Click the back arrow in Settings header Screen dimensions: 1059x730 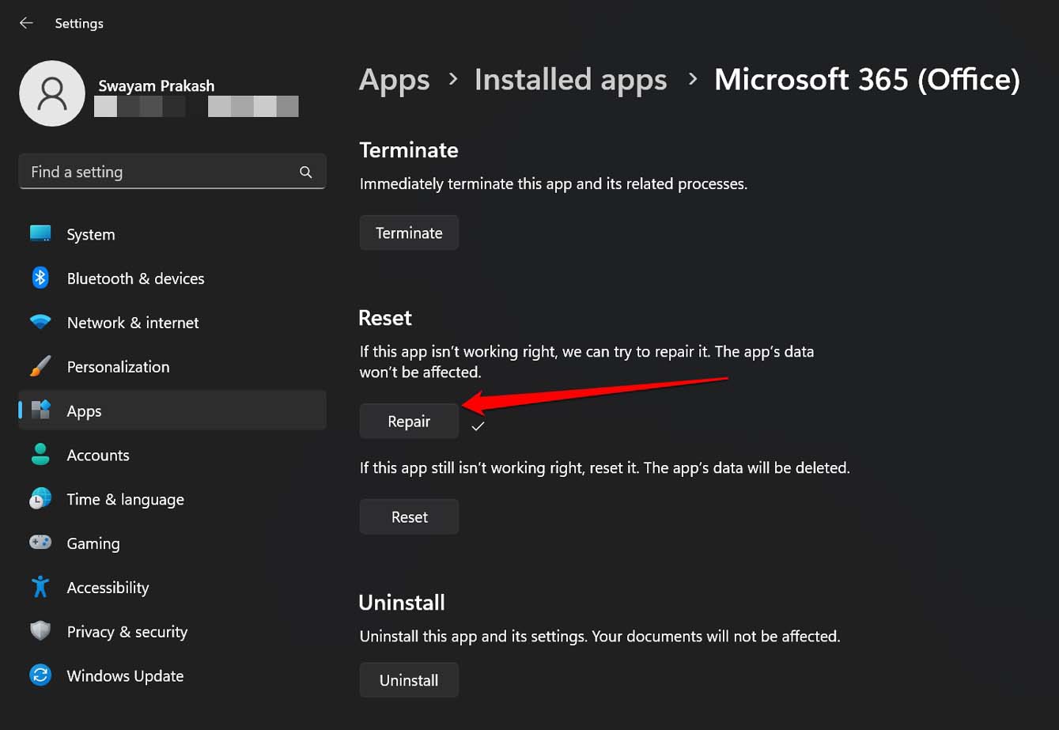(x=26, y=23)
